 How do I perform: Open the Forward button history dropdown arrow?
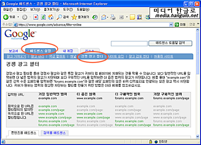pos(30,17)
